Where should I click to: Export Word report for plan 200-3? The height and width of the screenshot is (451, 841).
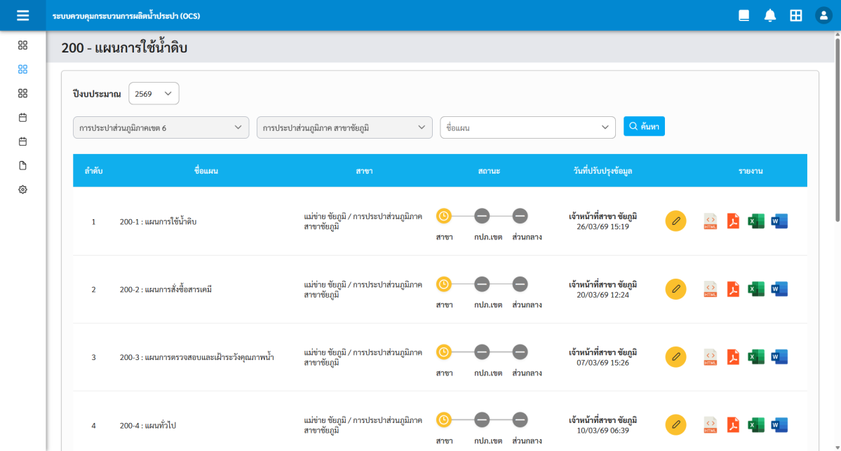click(779, 356)
